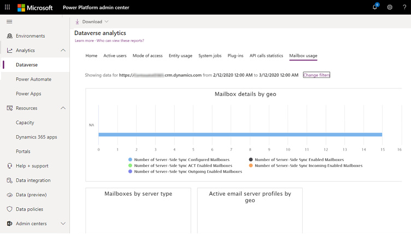This screenshot has height=235, width=411.
Task: Open the app launcher waffle icon
Action: (7, 7)
